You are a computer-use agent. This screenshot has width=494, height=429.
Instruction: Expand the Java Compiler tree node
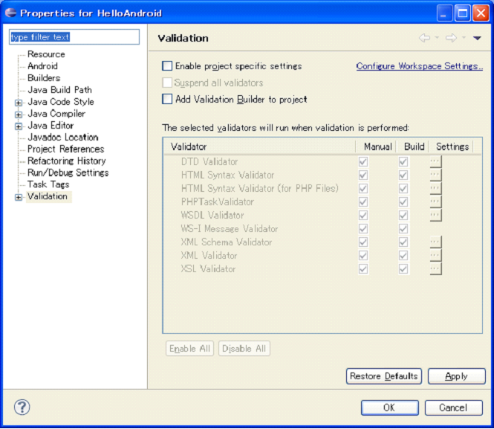(19, 114)
